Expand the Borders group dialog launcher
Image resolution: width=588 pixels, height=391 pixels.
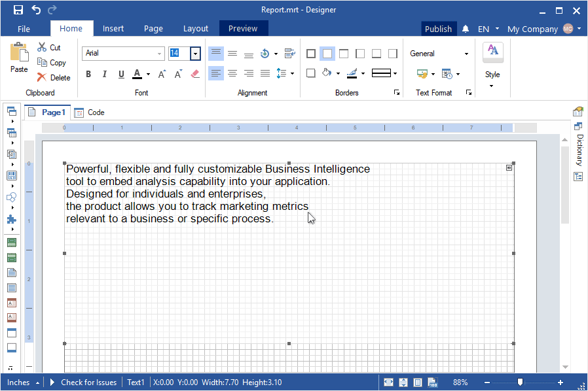397,92
